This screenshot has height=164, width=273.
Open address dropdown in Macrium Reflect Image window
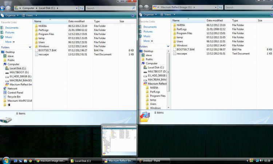pos(216,7)
